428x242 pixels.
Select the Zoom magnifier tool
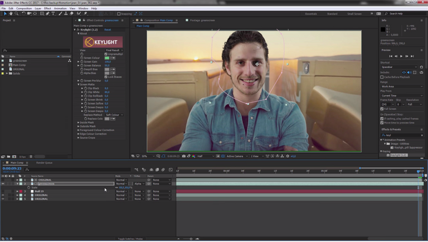pyautogui.click(x=16, y=13)
